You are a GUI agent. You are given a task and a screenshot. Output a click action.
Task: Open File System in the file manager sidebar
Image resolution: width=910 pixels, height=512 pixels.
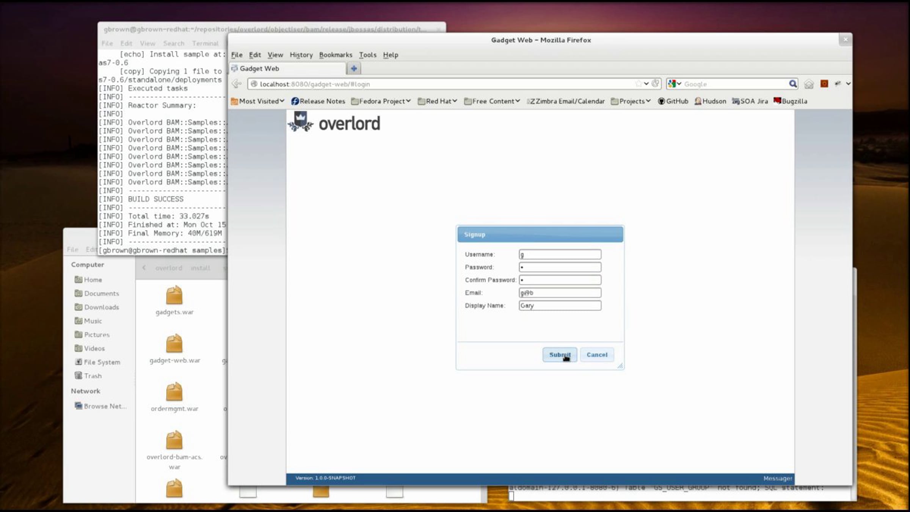tap(97, 362)
